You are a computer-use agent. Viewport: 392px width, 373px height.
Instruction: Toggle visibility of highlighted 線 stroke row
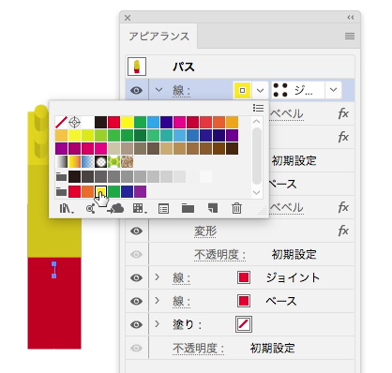point(136,91)
